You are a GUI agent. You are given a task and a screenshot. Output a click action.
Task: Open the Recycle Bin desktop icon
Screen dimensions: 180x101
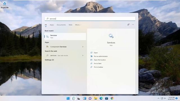pyautogui.click(x=4, y=5)
